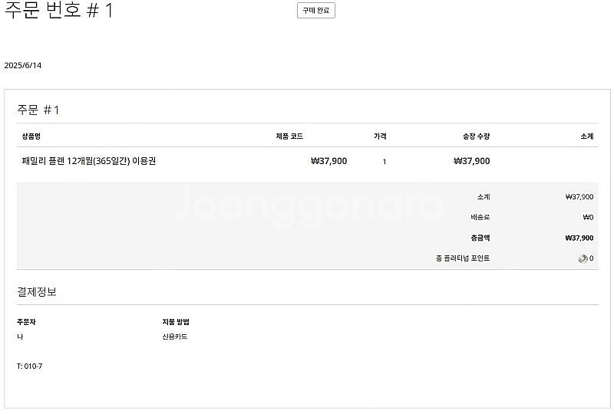Click the 신용카드 payment method text
The width and height of the screenshot is (614, 414).
point(175,337)
